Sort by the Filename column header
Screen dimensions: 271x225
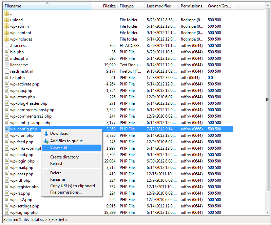click(x=47, y=6)
